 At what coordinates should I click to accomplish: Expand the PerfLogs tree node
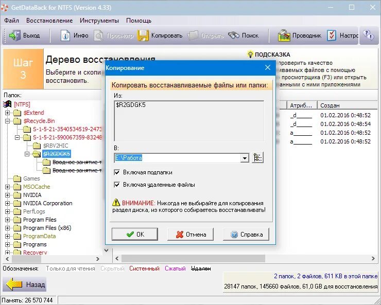8,211
